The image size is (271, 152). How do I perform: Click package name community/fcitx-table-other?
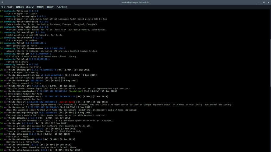tap(21, 27)
